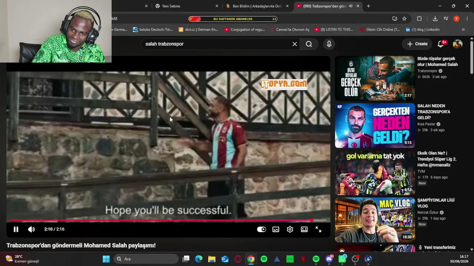Image resolution: width=474 pixels, height=266 pixels.
Task: Click the install app icon in address bar
Action: [x=395, y=19]
